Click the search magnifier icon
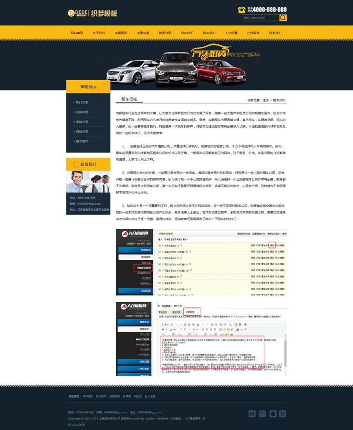This screenshot has width=353, height=430. (x=283, y=18)
